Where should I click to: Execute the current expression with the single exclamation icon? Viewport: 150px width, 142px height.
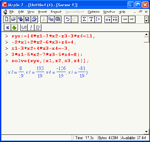pyautogui.click(x=31, y=27)
